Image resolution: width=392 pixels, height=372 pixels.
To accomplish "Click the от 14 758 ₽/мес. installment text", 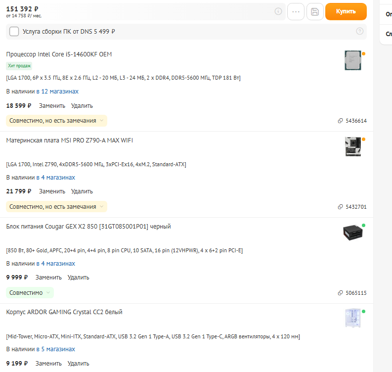I will [x=24, y=16].
